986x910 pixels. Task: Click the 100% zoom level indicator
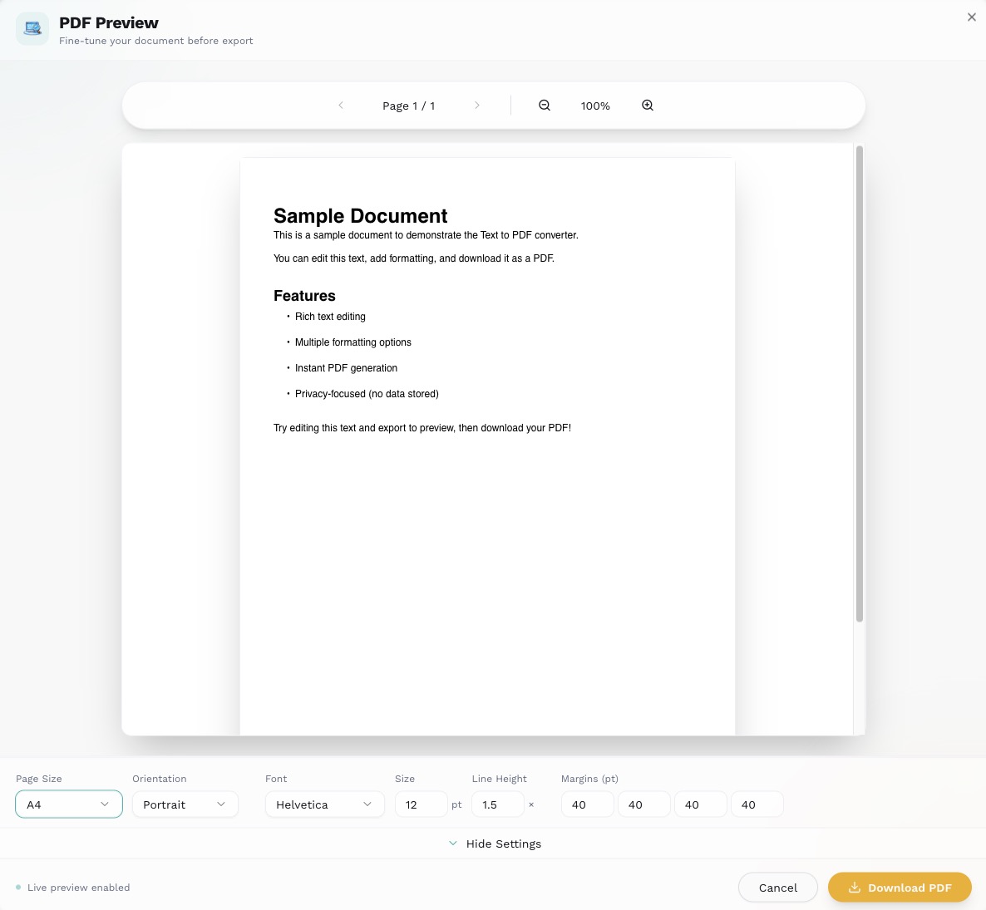595,106
